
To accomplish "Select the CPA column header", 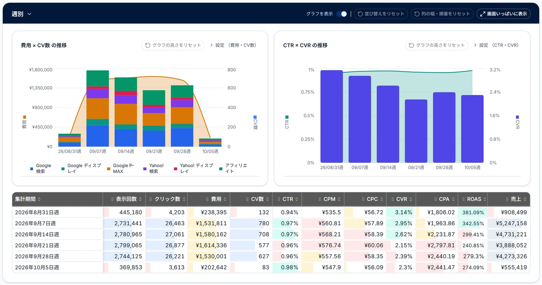I will 437,199.
